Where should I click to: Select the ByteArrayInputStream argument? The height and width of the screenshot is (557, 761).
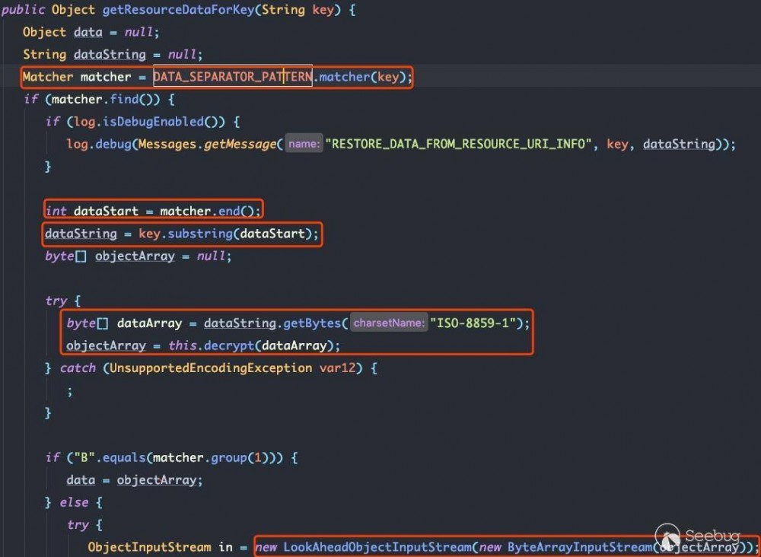point(586,546)
